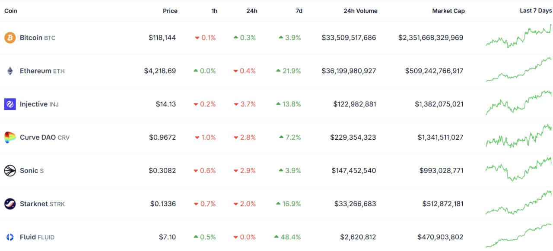Sort by the Market Cap column header
This screenshot has width=553, height=251.
pos(448,11)
